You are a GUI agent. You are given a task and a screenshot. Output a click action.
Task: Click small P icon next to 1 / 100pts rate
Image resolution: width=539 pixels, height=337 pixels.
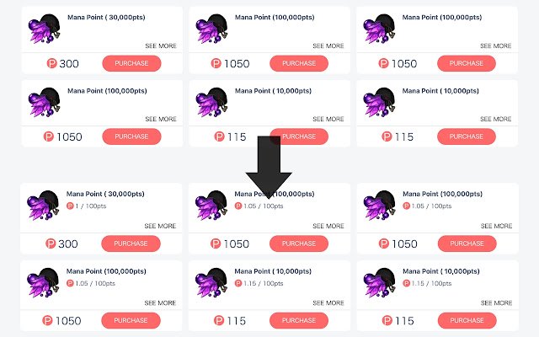click(70, 206)
